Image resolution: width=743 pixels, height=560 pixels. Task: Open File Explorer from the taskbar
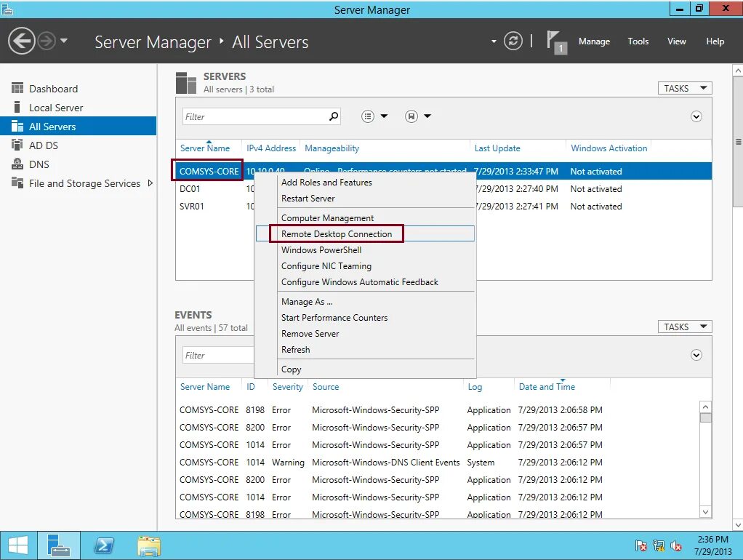coord(149,545)
